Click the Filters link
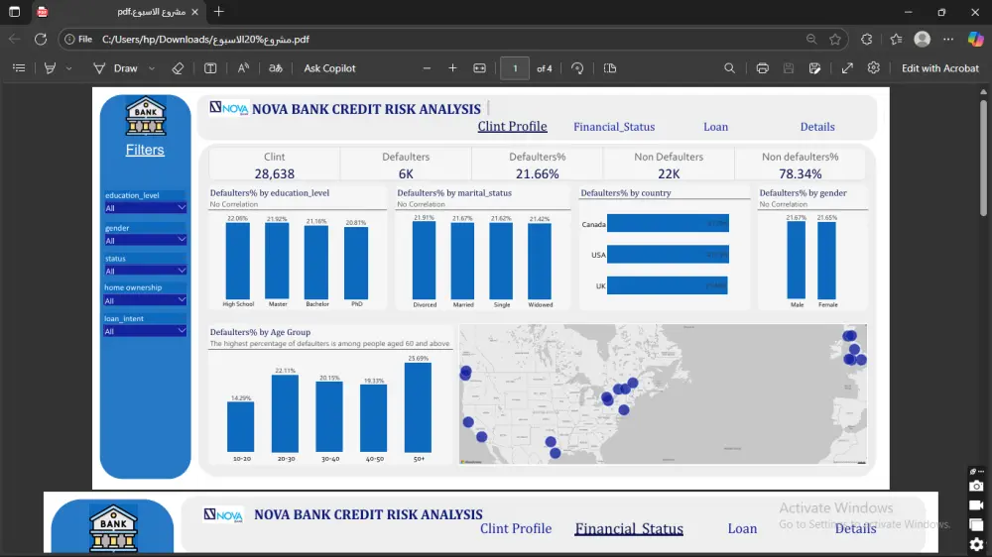The height and width of the screenshot is (557, 992). [x=145, y=150]
